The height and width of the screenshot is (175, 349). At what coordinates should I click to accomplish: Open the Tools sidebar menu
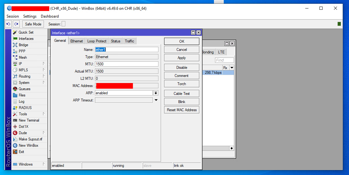29,114
